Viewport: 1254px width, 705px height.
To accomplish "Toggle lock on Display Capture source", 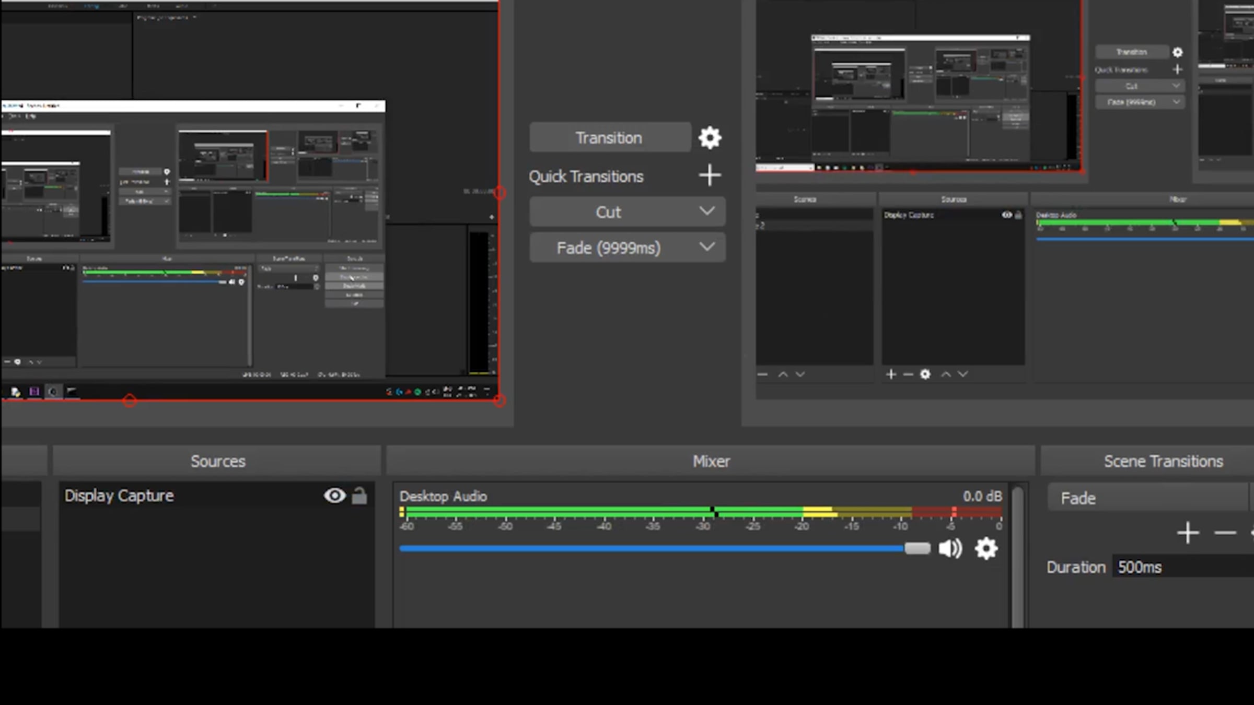I will point(359,495).
